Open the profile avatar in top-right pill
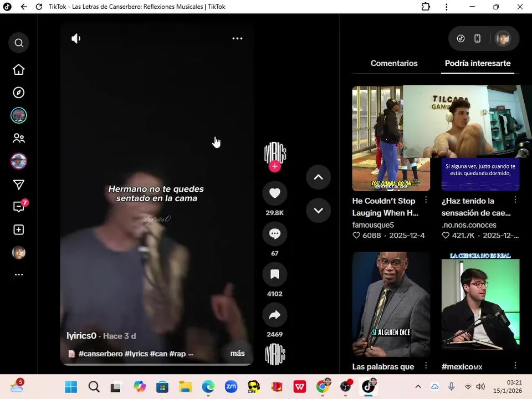Image resolution: width=532 pixels, height=399 pixels. click(x=503, y=38)
